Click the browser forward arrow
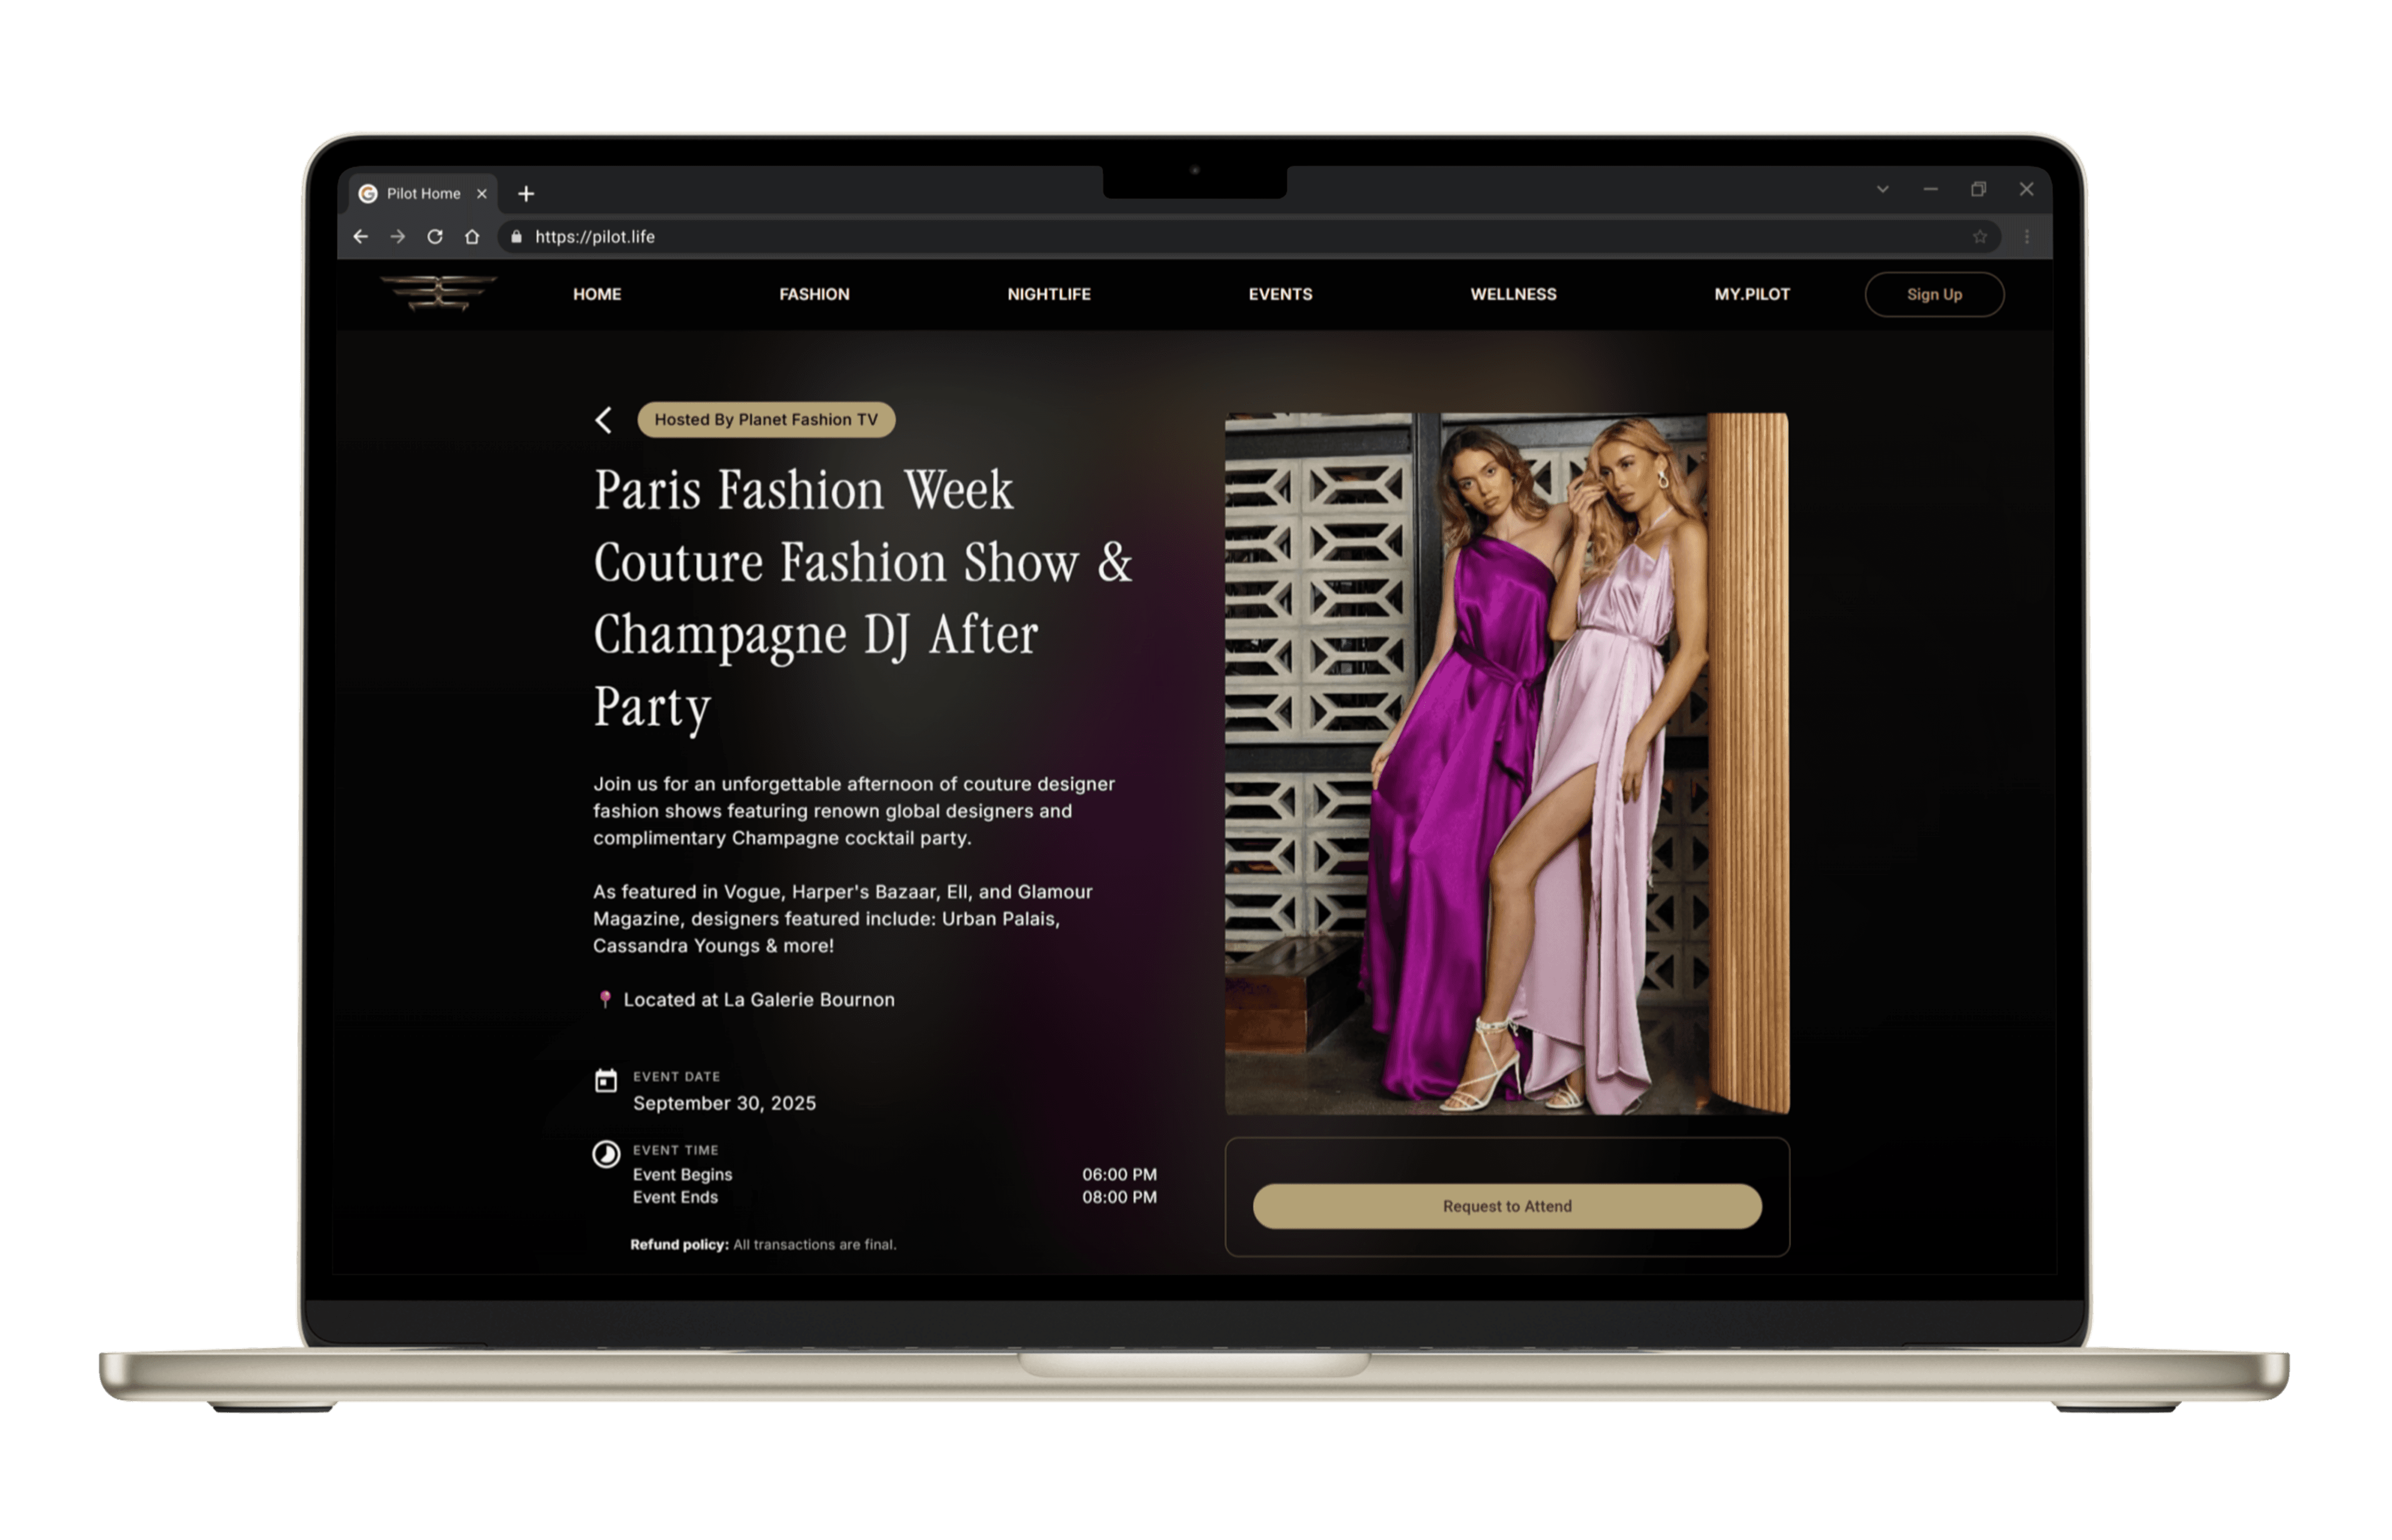Image resolution: width=2392 pixels, height=1540 pixels. tap(398, 237)
